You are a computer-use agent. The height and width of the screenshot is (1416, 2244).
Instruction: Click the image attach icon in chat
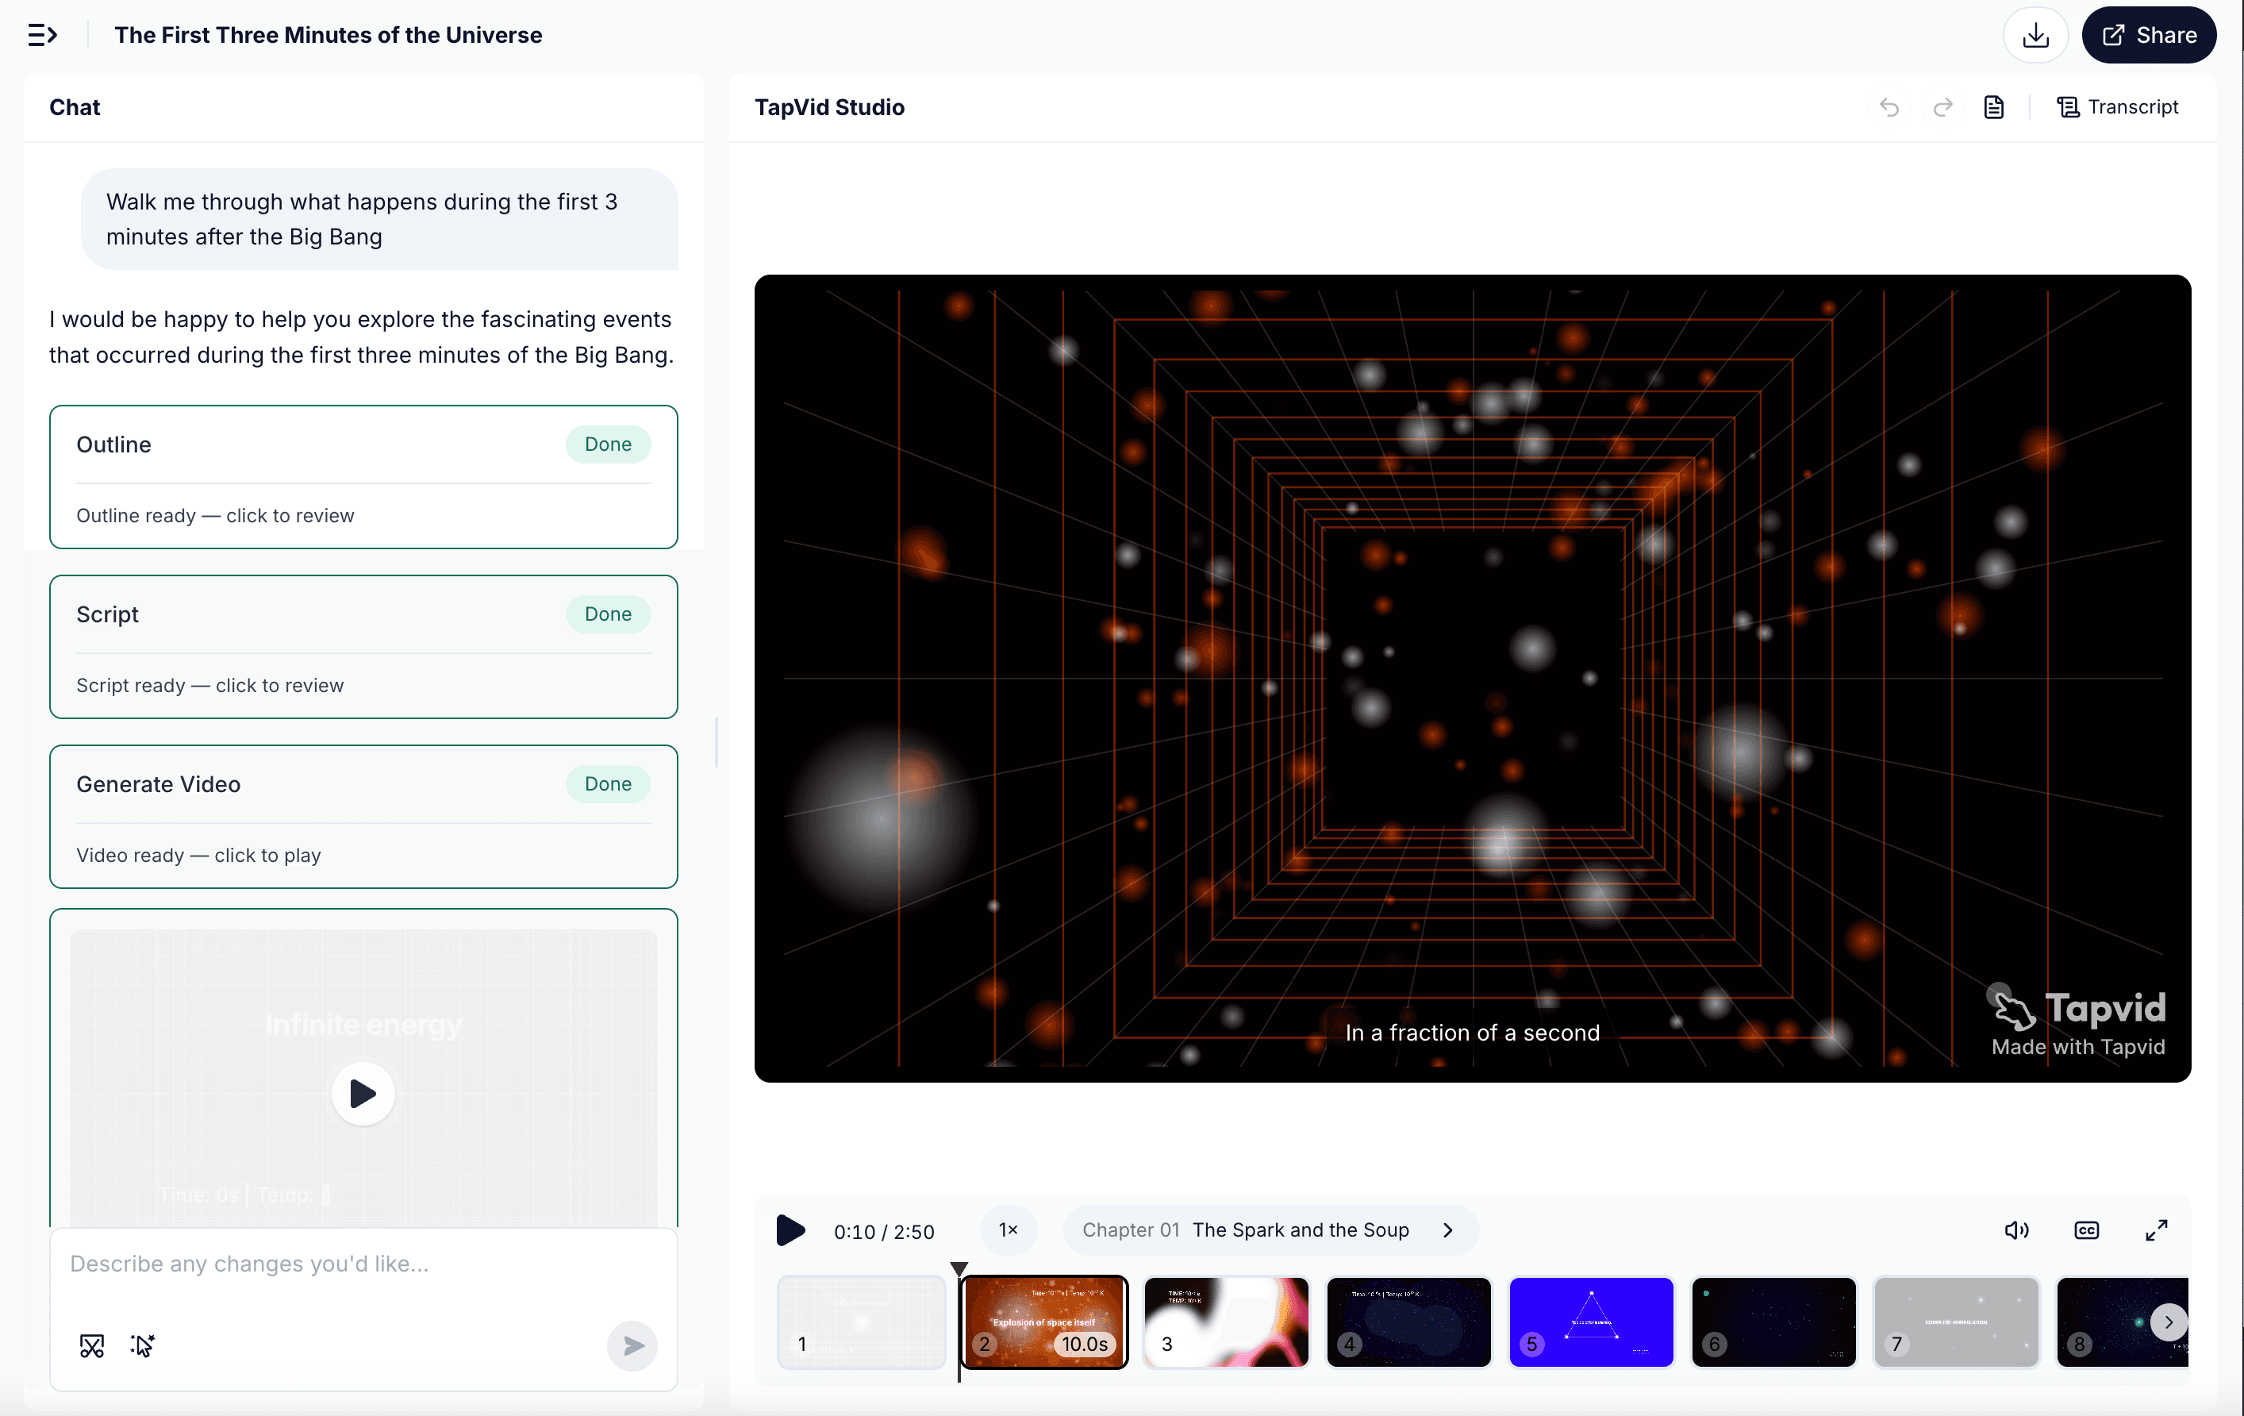click(92, 1345)
